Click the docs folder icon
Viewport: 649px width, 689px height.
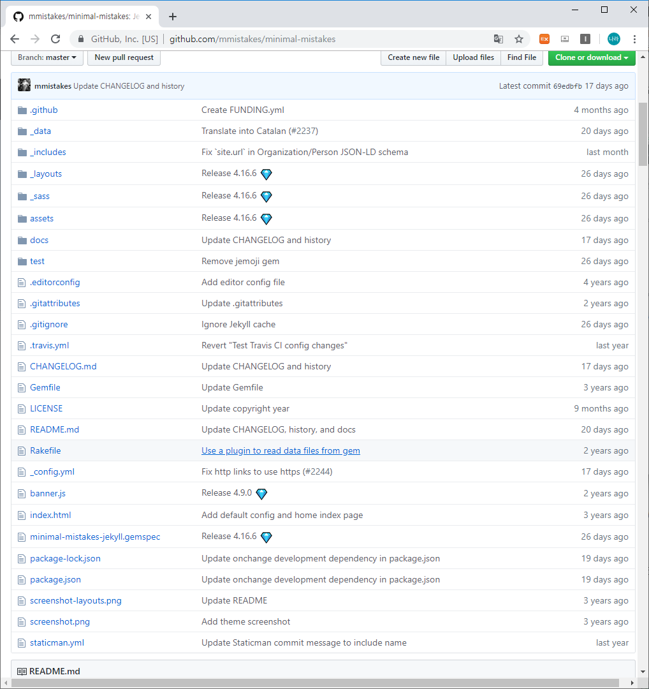click(22, 241)
